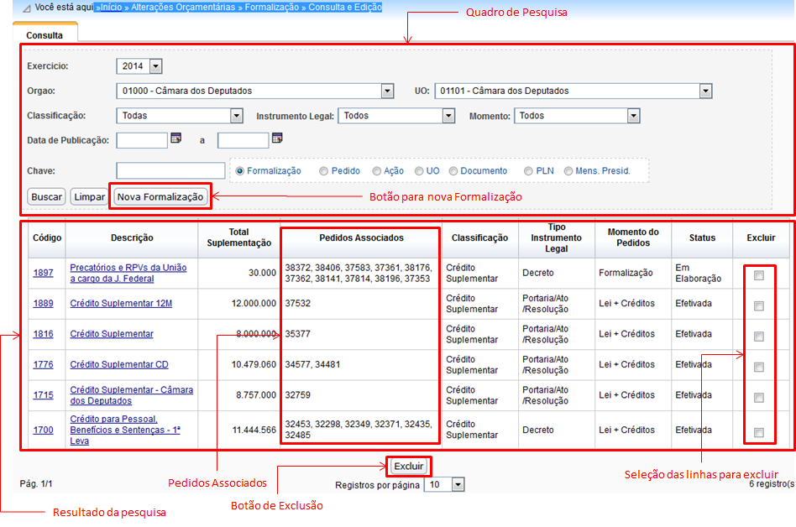Click the Momento do Pedidos column header
Image resolution: width=796 pixels, height=527 pixels.
coord(633,237)
